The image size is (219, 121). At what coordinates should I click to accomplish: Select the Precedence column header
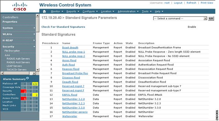pyautogui.click(x=50, y=43)
